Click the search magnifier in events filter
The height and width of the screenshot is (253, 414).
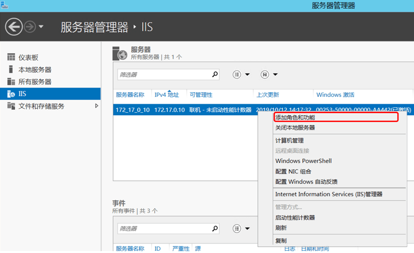click(x=215, y=228)
